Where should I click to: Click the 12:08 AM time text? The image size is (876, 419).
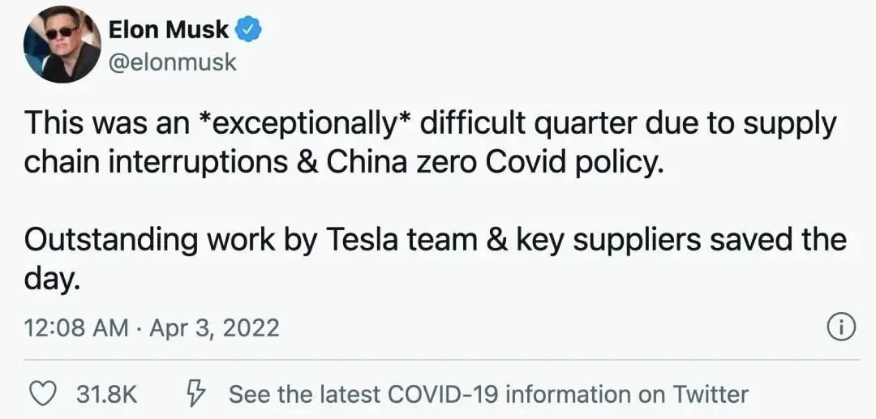coord(75,328)
